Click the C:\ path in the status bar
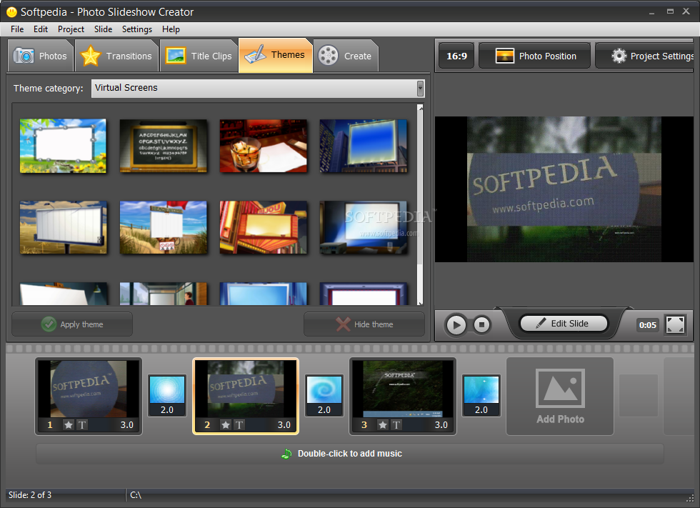 point(136,495)
